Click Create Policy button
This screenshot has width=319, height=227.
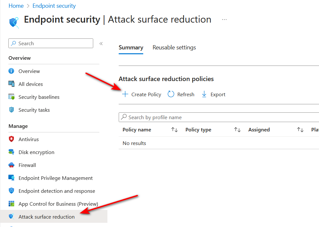142,95
